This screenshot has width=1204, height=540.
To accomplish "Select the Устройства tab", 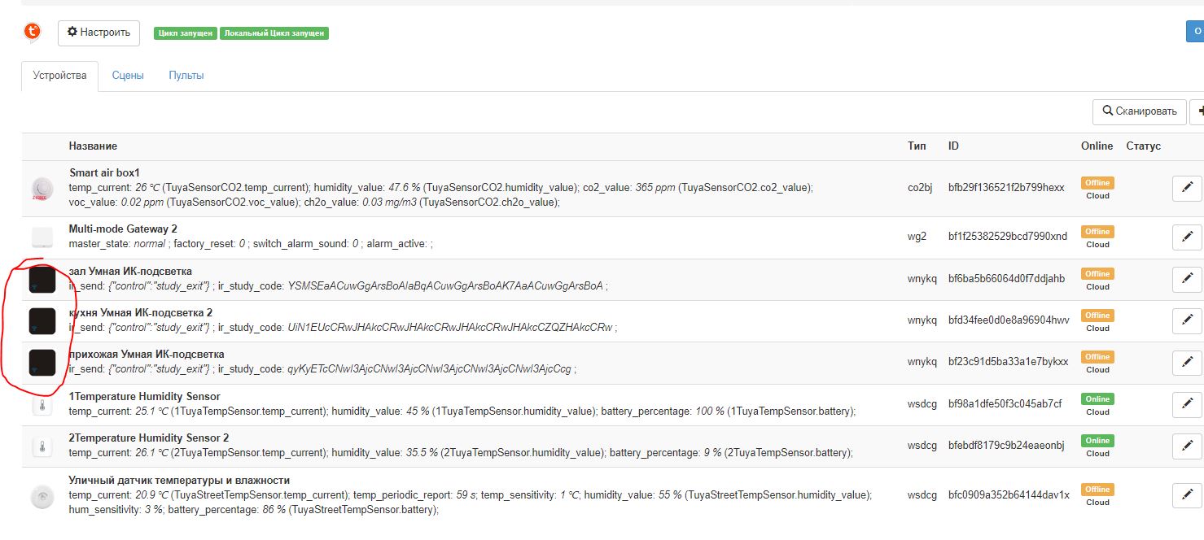I will [x=59, y=76].
